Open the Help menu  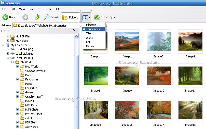57,9
